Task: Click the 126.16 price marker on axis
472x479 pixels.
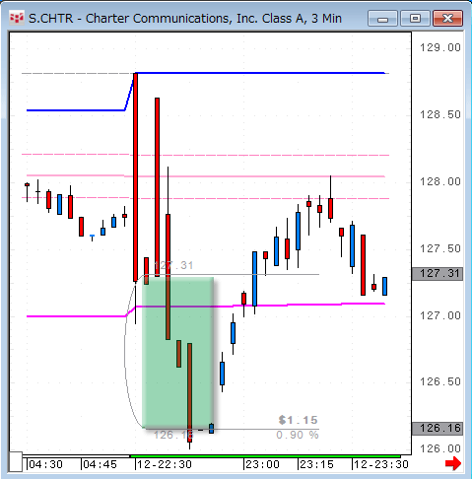Action: click(438, 429)
